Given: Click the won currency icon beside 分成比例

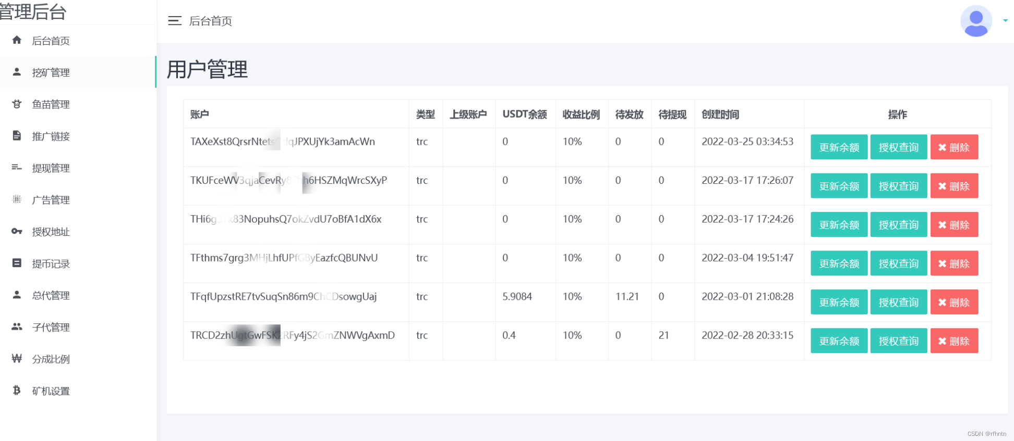Looking at the screenshot, I should point(17,358).
